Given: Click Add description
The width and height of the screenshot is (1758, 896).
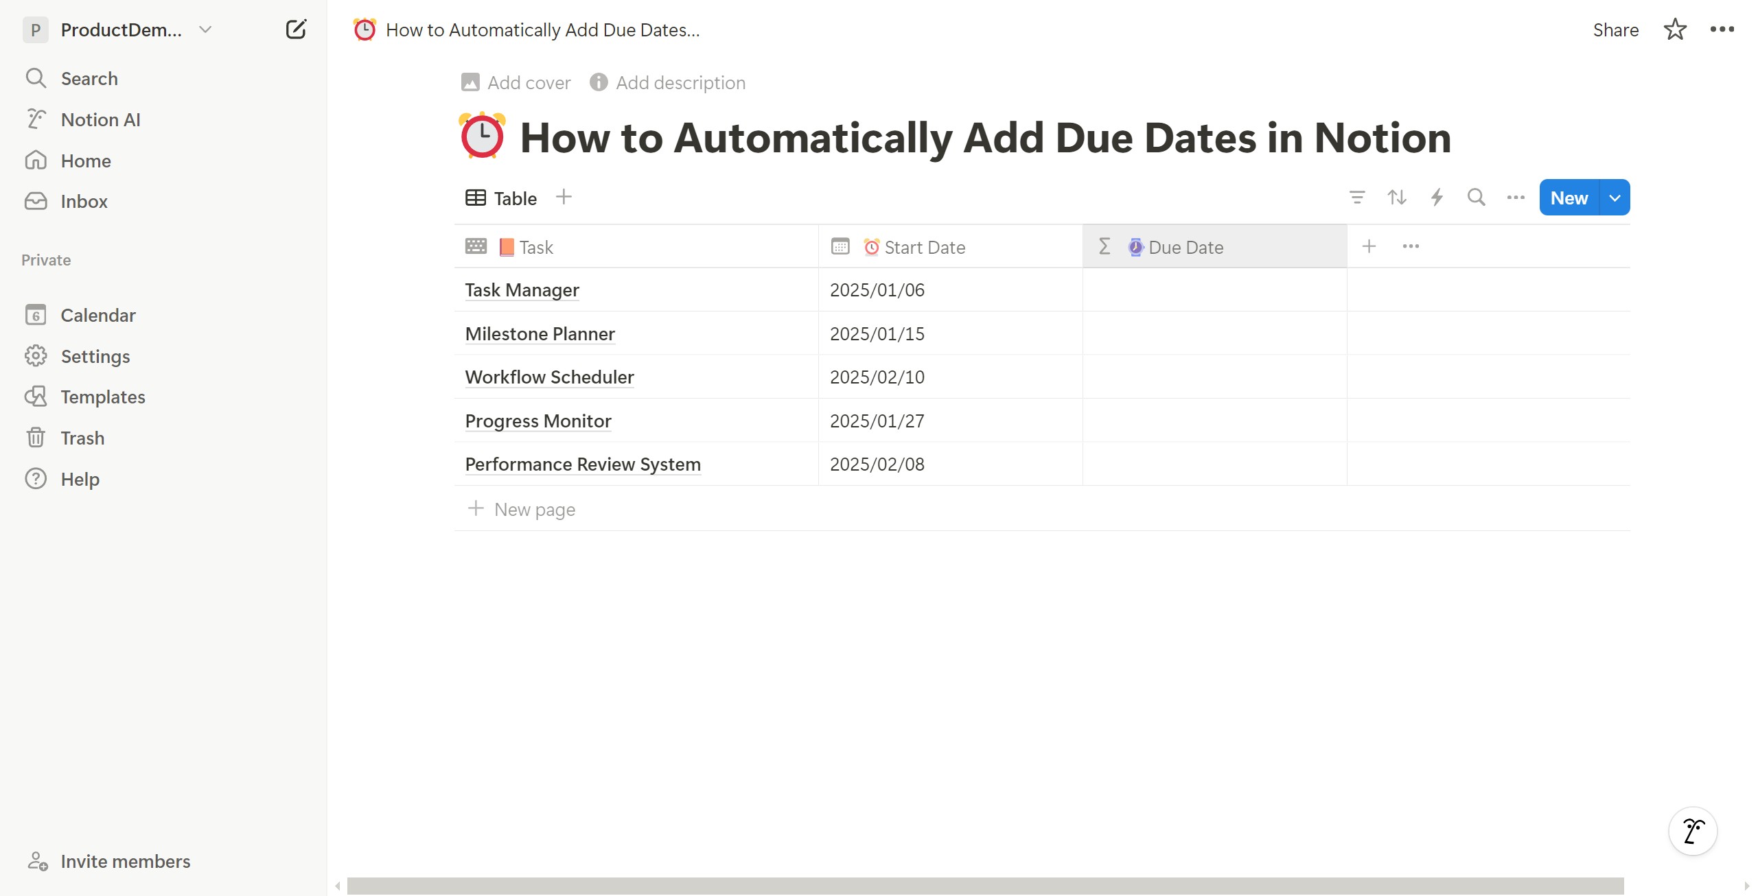Looking at the screenshot, I should coord(667,82).
